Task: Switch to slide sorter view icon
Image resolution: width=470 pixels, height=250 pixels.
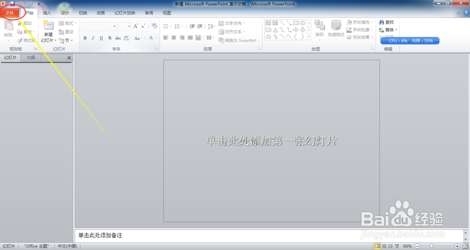Action: 384,246
